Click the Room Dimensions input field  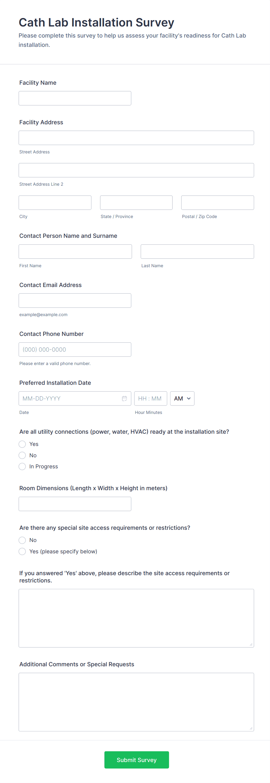click(x=75, y=504)
